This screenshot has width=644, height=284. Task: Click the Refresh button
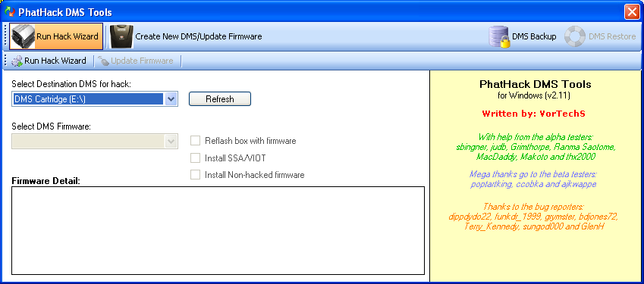point(220,98)
